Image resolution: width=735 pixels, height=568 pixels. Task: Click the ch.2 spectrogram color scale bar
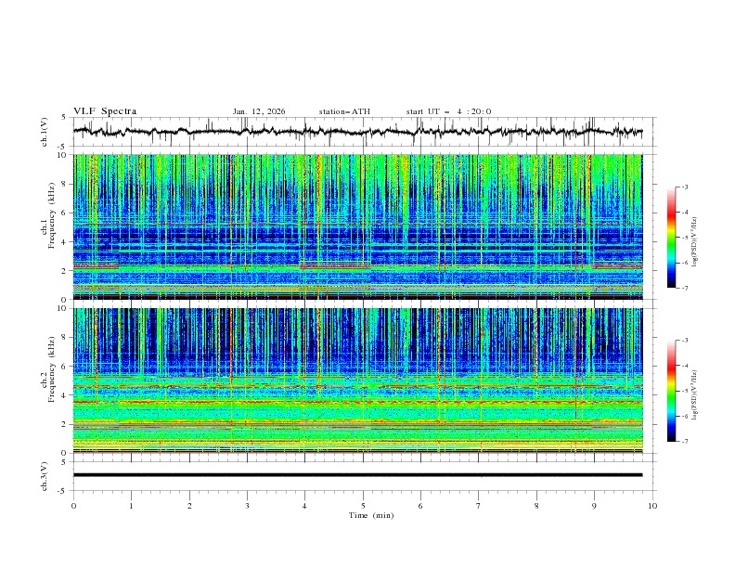tap(671, 391)
